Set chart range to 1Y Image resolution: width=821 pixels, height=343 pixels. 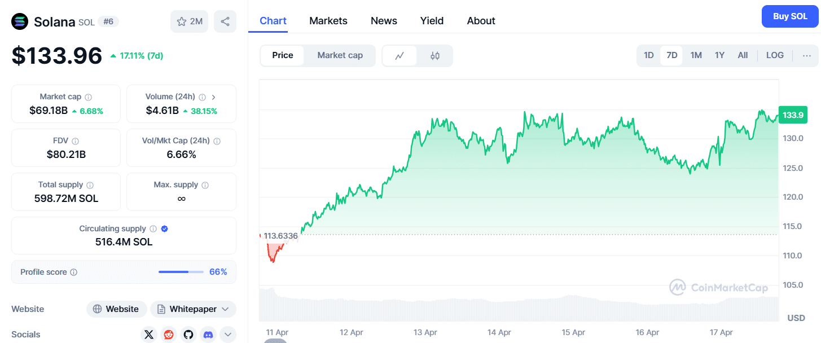click(x=719, y=55)
